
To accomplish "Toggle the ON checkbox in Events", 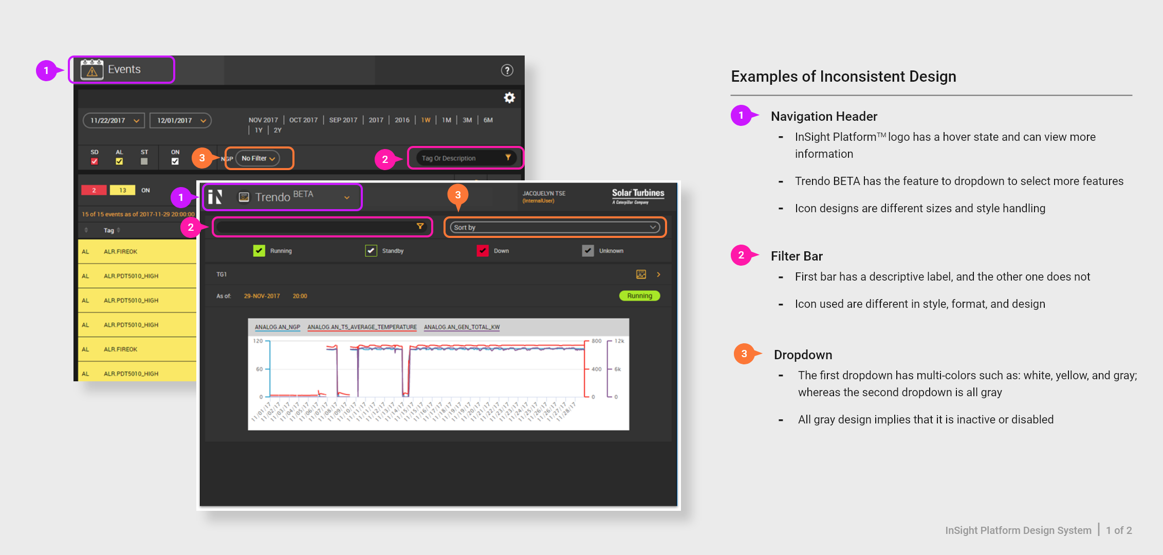I will (175, 161).
